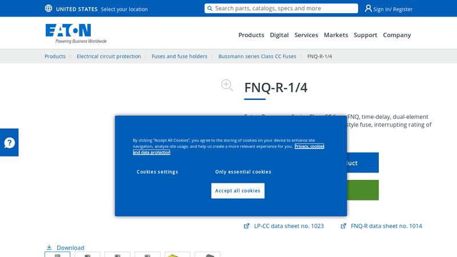Go to Fuses and fuse holders breadcrumb
The height and width of the screenshot is (257, 457).
coord(179,57)
